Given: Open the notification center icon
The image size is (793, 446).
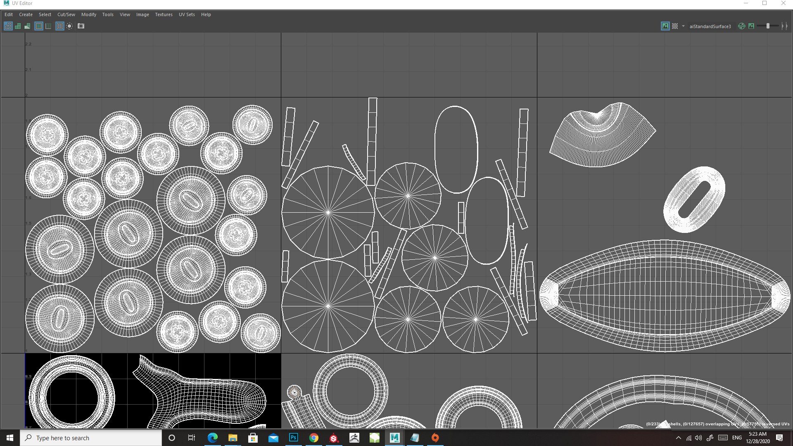Looking at the screenshot, I should (779, 438).
